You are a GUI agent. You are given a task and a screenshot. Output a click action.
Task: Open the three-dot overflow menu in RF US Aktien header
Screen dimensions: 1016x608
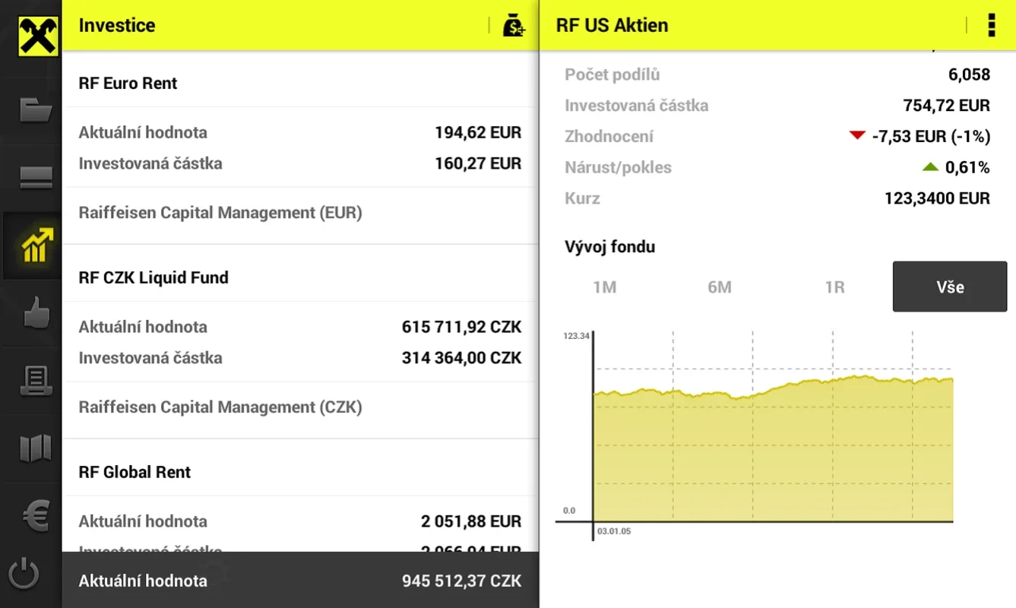(x=991, y=25)
